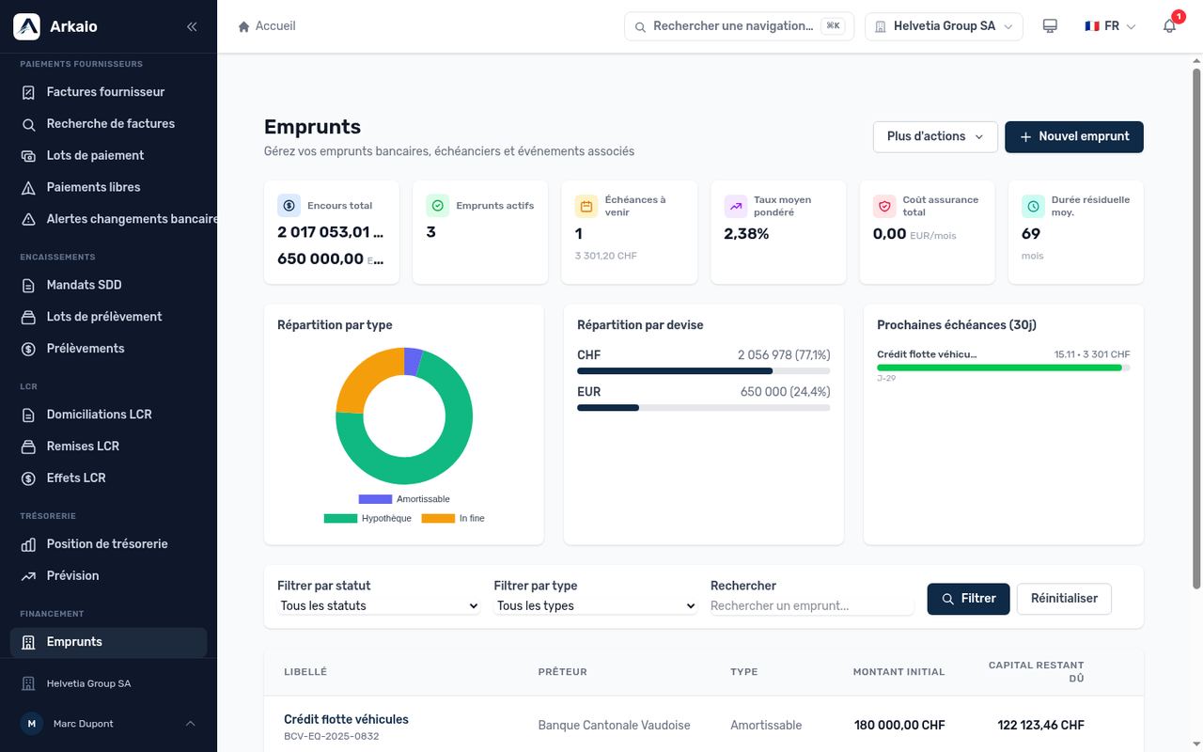Click the Échéances à venir calendar icon
The image size is (1203, 752).
pyautogui.click(x=586, y=206)
